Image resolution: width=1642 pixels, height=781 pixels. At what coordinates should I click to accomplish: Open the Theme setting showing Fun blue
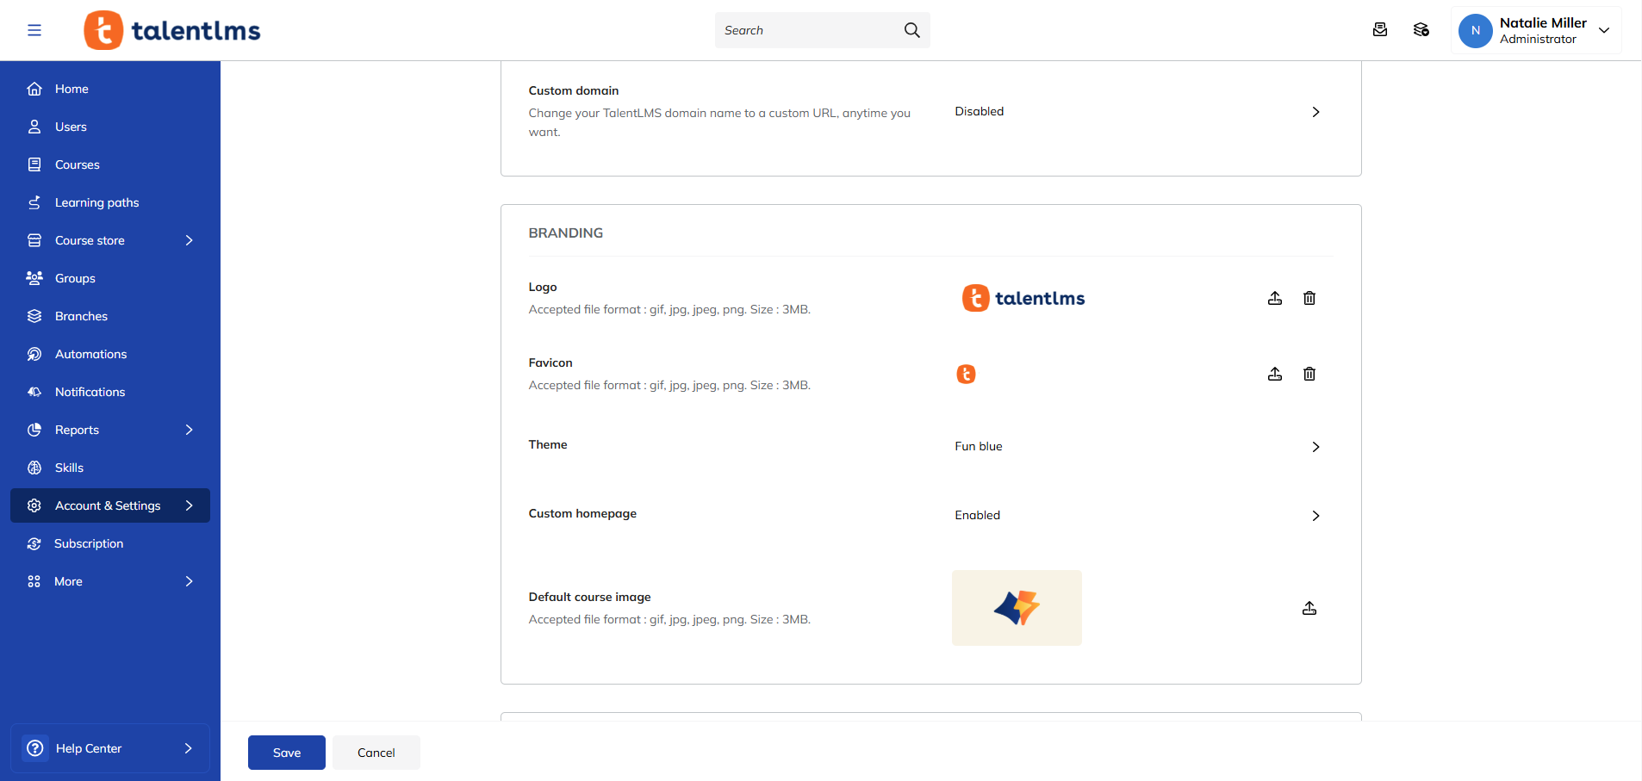(x=1315, y=447)
